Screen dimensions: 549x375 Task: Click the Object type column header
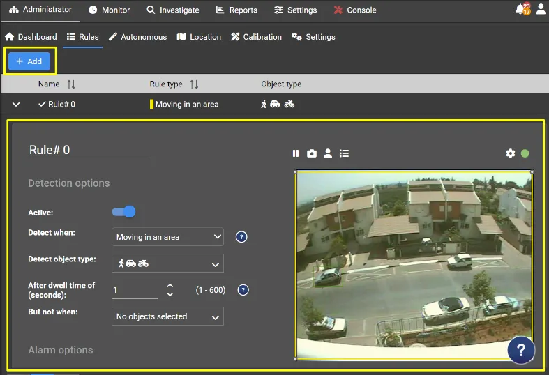click(x=281, y=84)
